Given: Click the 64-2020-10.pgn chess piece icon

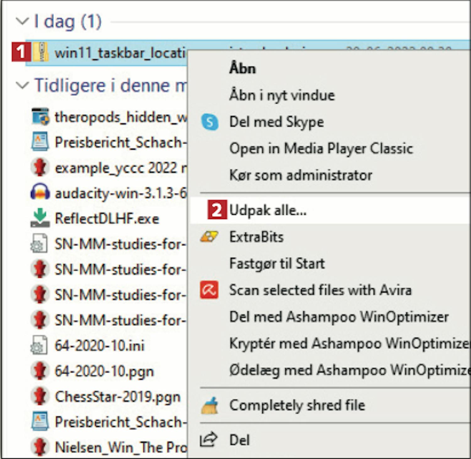Looking at the screenshot, I should coord(40,371).
